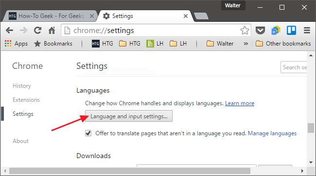Image resolution: width=316 pixels, height=176 pixels.
Task: Click the Manage languages link
Action: [272, 133]
